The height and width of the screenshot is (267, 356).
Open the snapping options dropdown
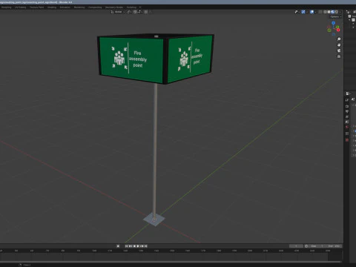pos(139,12)
